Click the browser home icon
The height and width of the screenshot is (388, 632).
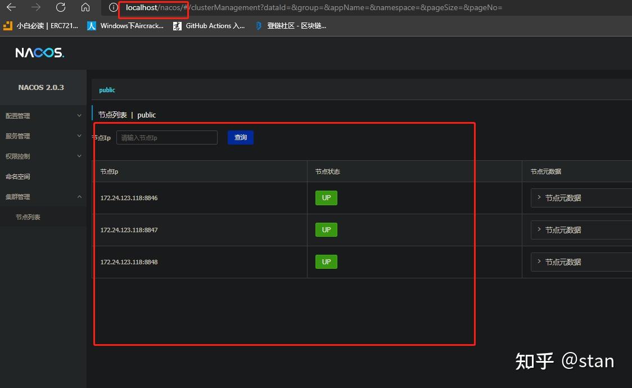click(x=84, y=8)
